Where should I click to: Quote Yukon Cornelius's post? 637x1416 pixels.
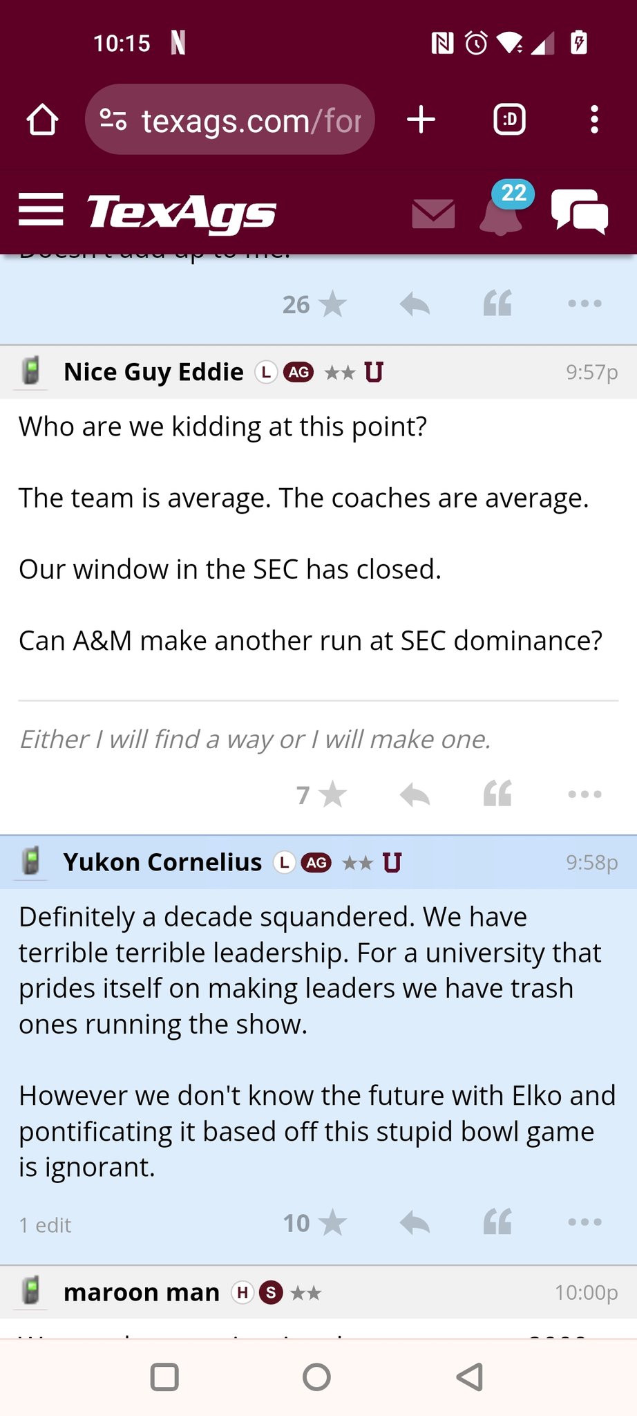(x=497, y=1223)
